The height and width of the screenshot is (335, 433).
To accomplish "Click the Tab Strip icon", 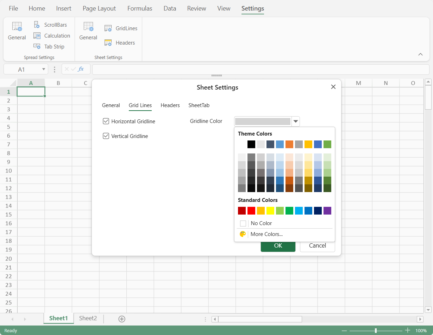I will click(37, 46).
